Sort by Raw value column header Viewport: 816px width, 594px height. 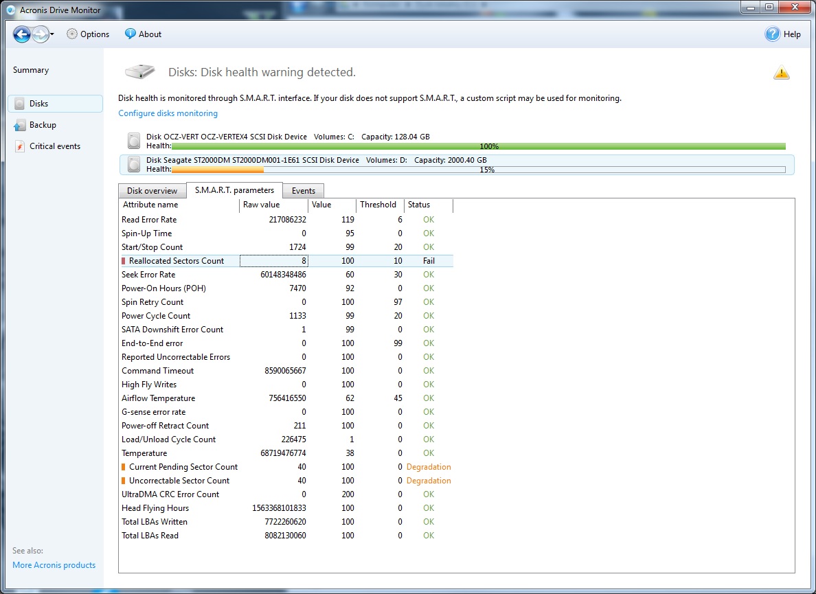point(273,205)
